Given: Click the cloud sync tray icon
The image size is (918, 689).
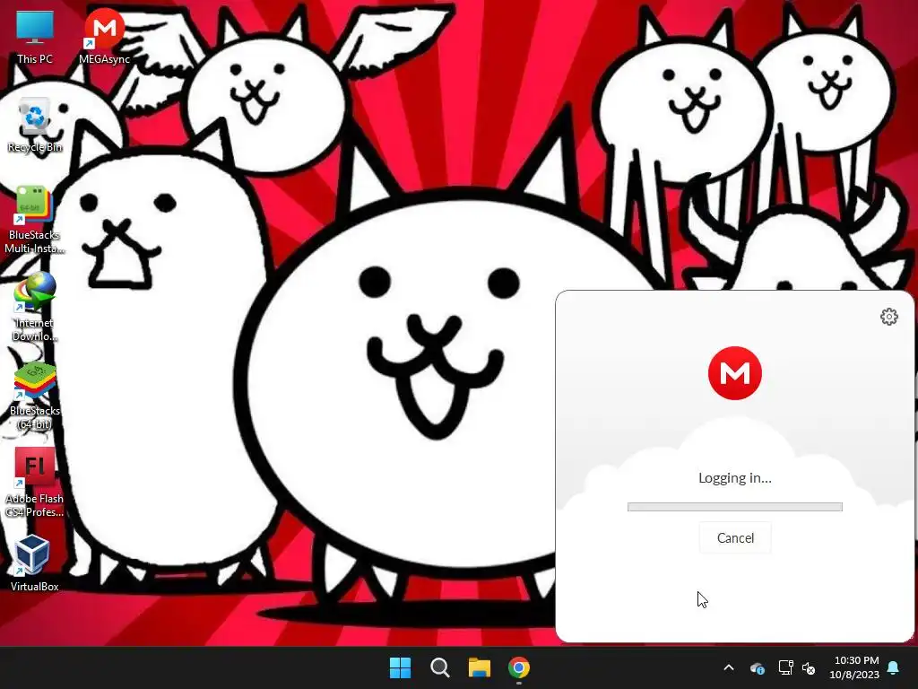Looking at the screenshot, I should pyautogui.click(x=758, y=667).
